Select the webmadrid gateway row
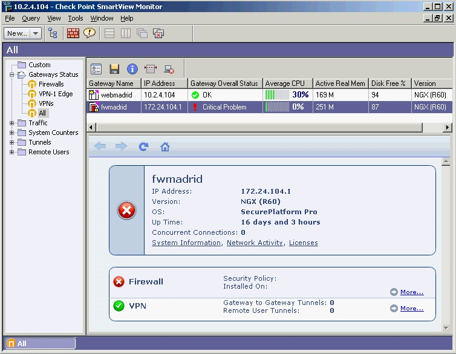Image resolution: width=456 pixels, height=354 pixels. pos(116,95)
